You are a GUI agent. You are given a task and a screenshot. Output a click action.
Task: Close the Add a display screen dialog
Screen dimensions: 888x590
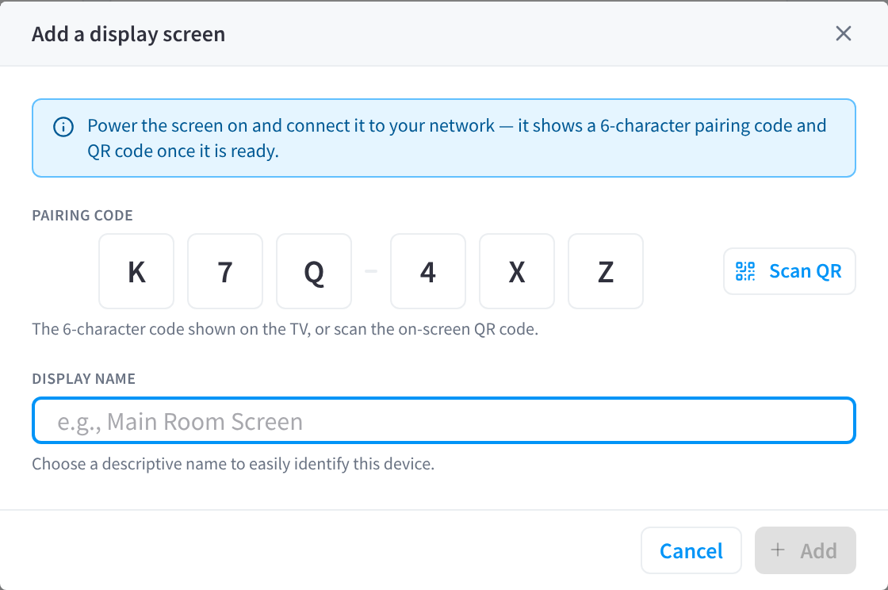pos(844,33)
